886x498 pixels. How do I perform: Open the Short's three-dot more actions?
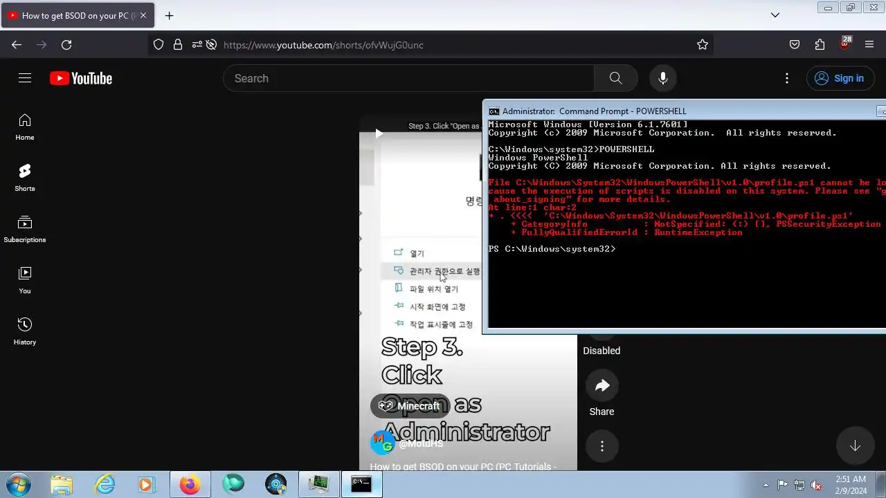point(602,446)
